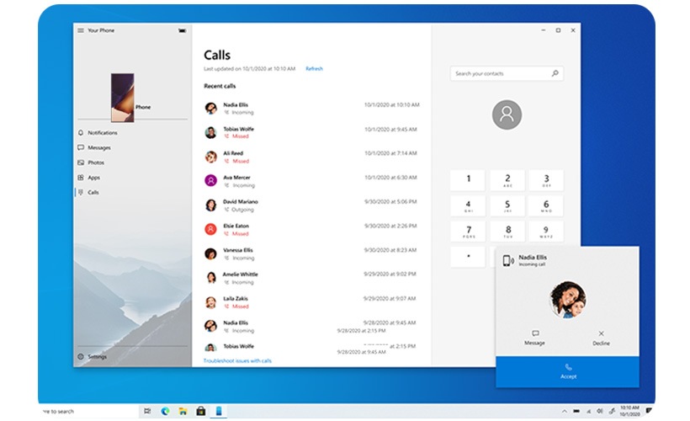Viewport: 690px width, 421px height.
Task: Open the Action Center notification icon
Action: click(x=648, y=411)
